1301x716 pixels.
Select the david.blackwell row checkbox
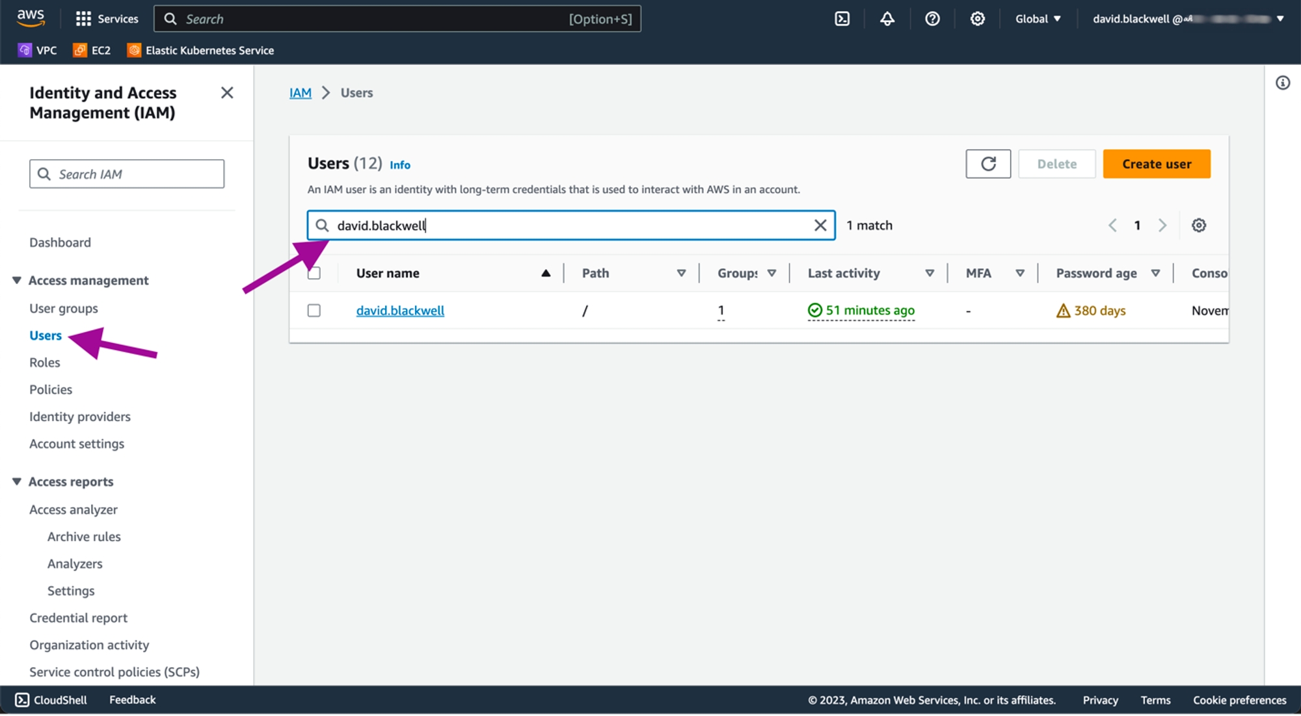tap(314, 311)
